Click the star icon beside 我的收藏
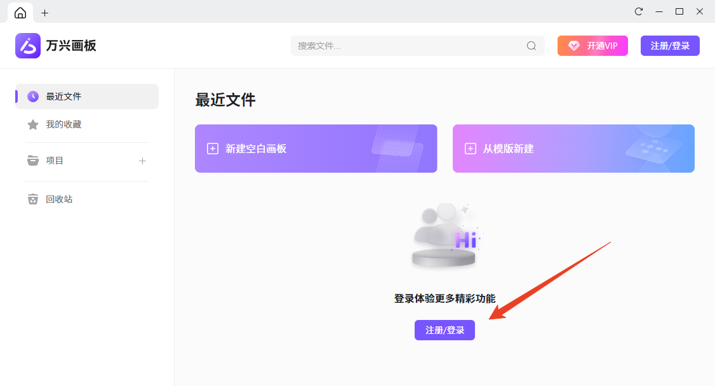 point(33,124)
